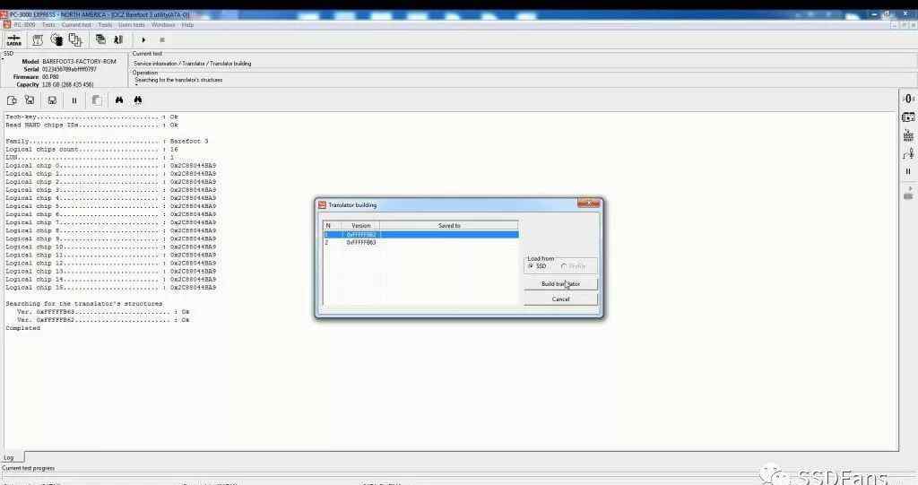Close the Translator building dialog

coord(588,204)
